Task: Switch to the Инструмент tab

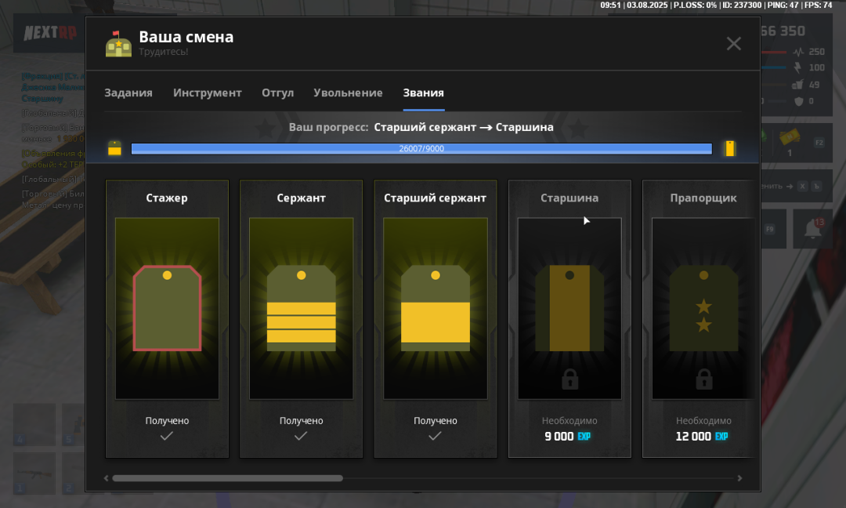Action: coord(207,93)
